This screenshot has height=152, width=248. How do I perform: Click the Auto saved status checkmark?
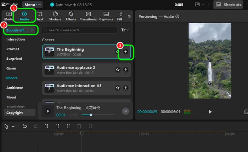coord(52,5)
